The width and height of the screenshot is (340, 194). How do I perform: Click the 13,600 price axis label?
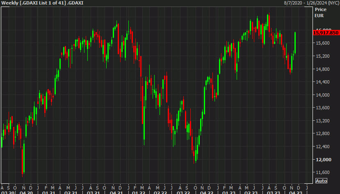pyautogui.click(x=323, y=108)
